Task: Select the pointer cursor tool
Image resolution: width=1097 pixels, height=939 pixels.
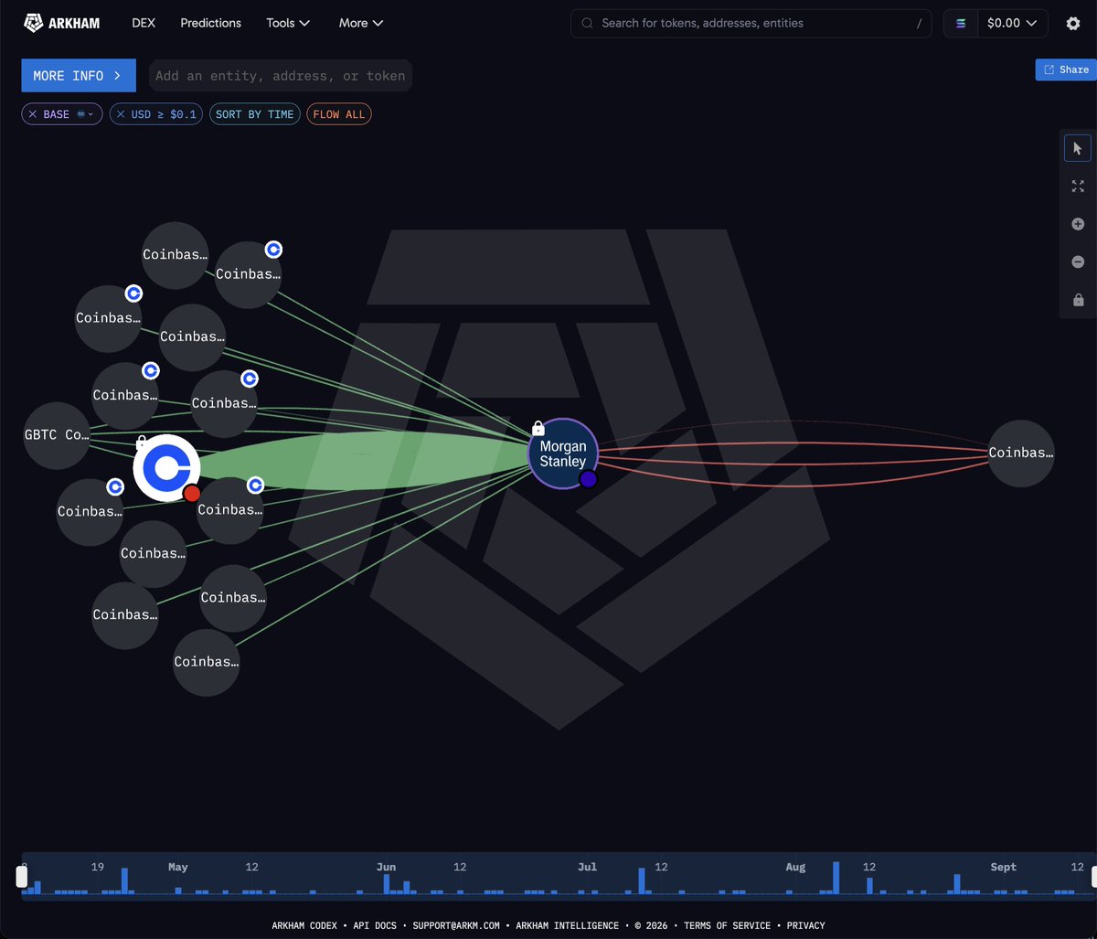Action: click(1078, 148)
